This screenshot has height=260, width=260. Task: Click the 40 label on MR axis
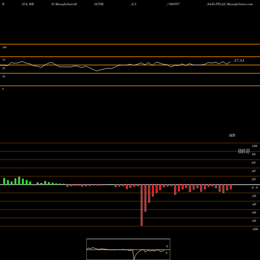(254, 171)
